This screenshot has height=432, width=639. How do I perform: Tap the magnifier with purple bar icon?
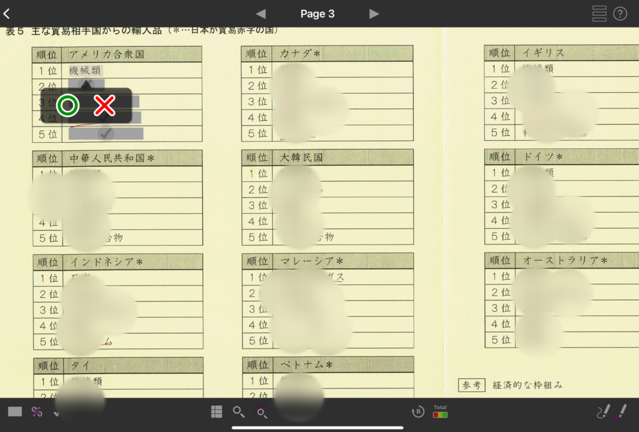[x=261, y=411]
